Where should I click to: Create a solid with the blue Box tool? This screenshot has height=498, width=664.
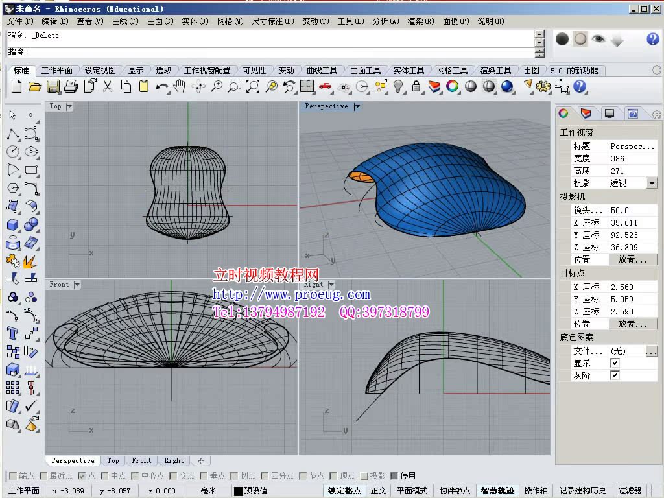(13, 224)
